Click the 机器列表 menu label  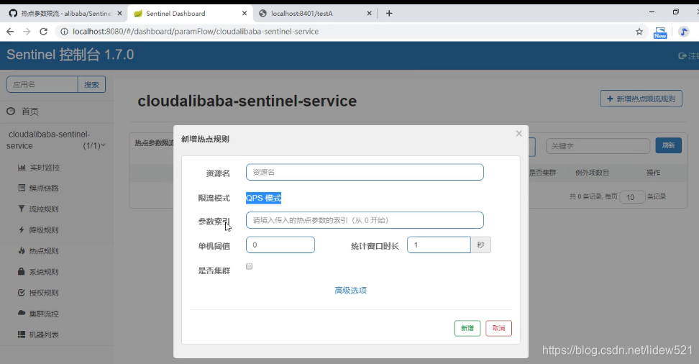(x=44, y=335)
